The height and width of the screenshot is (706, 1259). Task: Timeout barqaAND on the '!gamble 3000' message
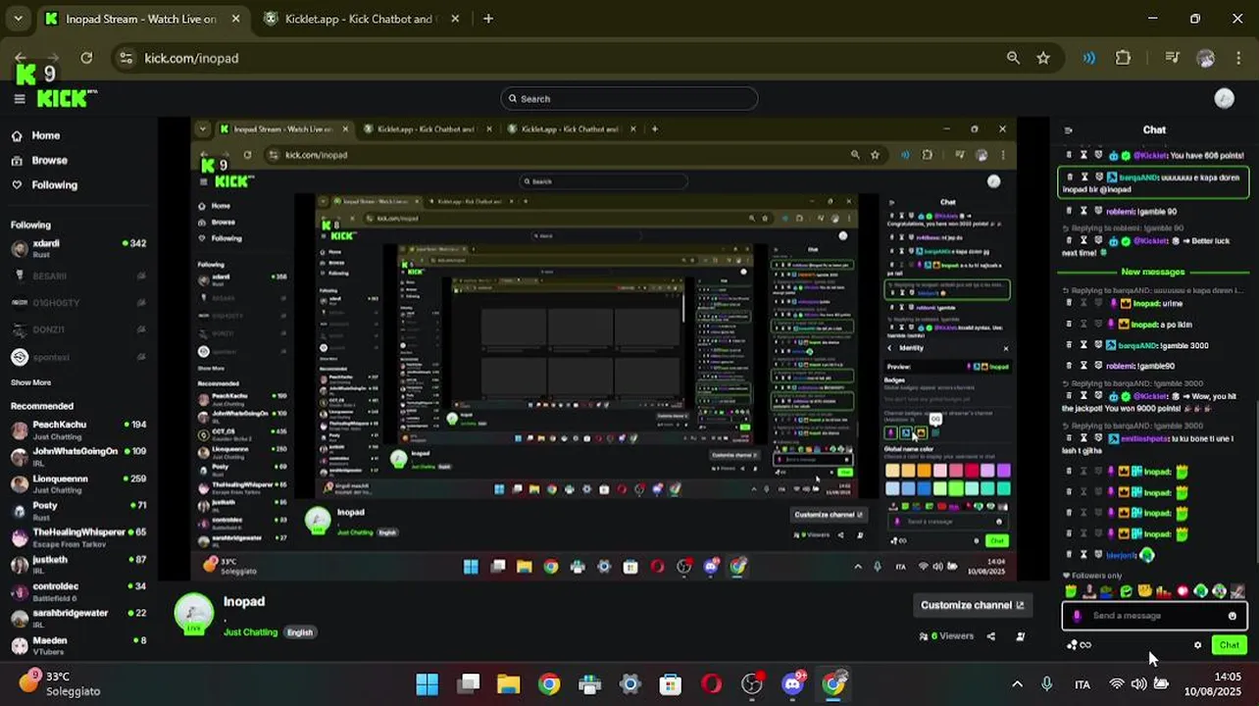[1083, 345]
